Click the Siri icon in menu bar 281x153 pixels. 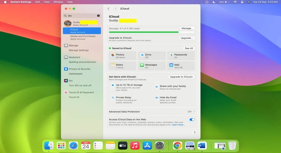click(x=248, y=2)
